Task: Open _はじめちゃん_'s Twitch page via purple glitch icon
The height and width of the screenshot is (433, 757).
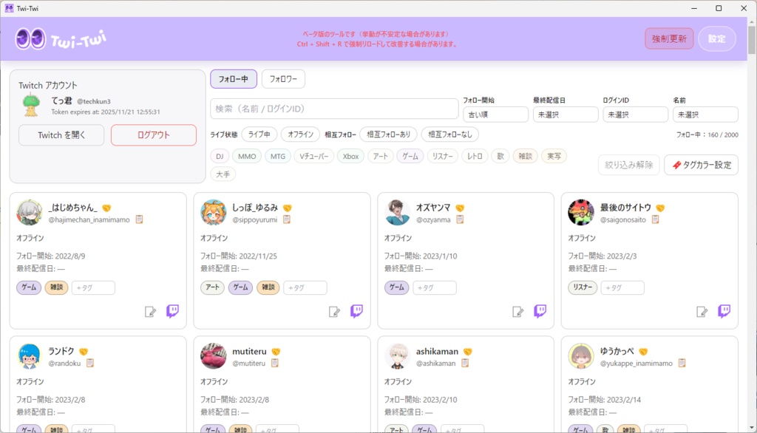Action: click(x=172, y=311)
